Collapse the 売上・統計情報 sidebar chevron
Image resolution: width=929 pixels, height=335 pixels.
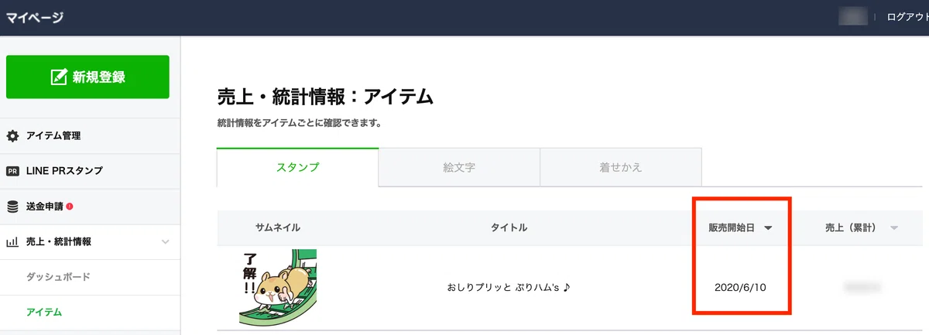pos(165,242)
